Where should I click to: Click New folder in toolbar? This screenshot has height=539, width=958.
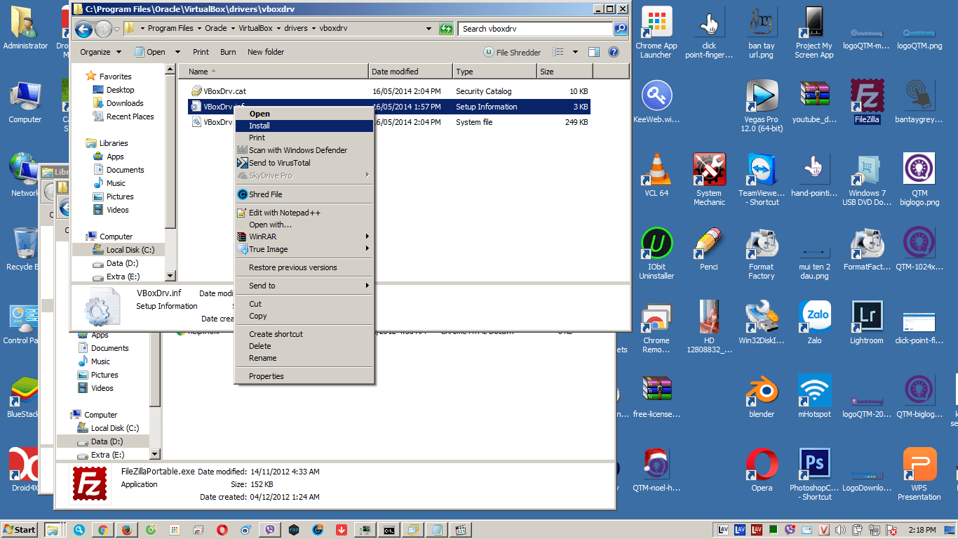click(x=266, y=52)
